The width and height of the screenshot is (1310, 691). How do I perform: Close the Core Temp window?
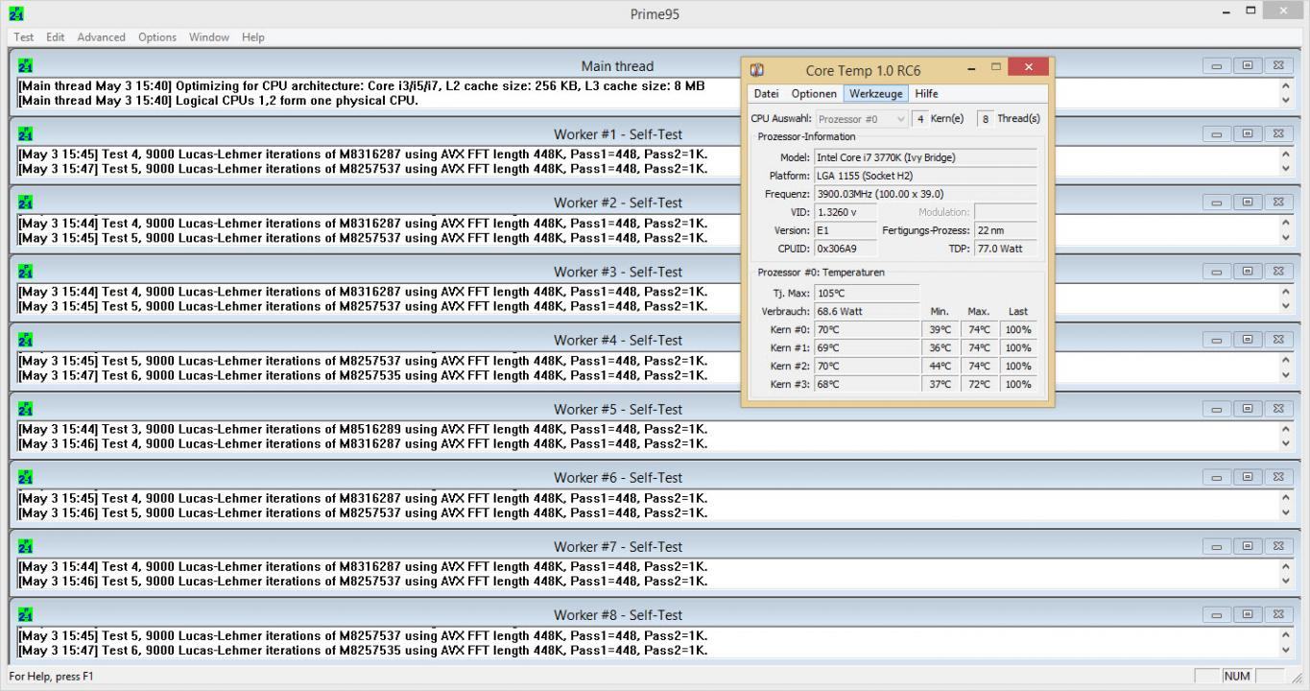1029,67
